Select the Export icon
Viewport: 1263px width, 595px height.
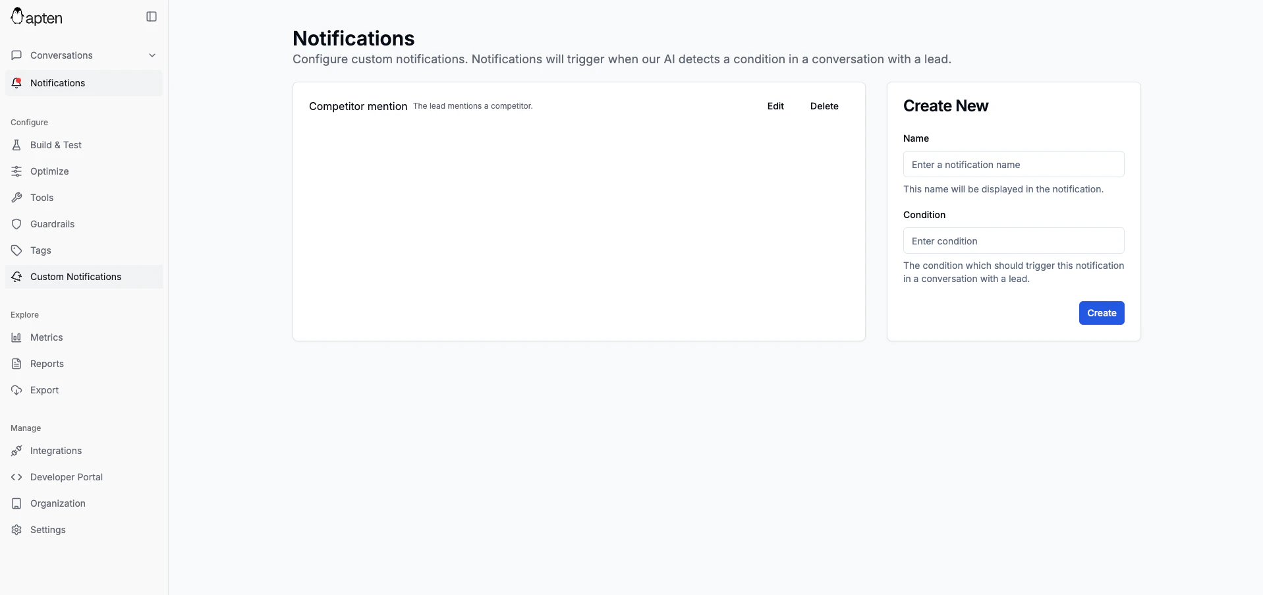[x=16, y=389]
